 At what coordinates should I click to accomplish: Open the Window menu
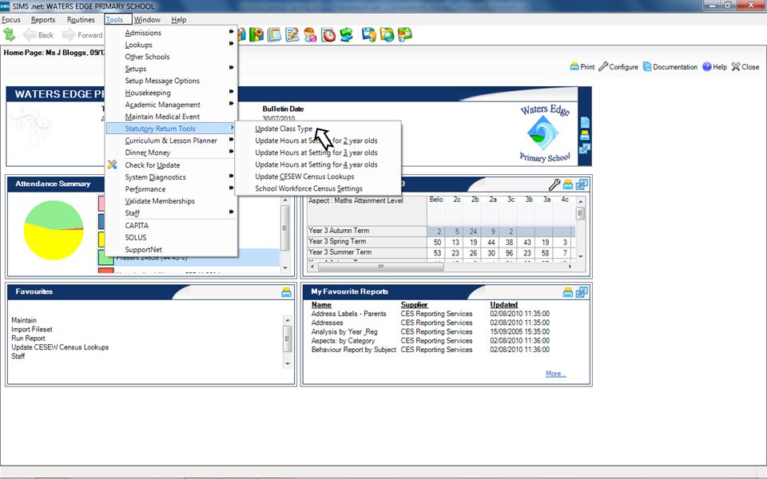(x=147, y=19)
